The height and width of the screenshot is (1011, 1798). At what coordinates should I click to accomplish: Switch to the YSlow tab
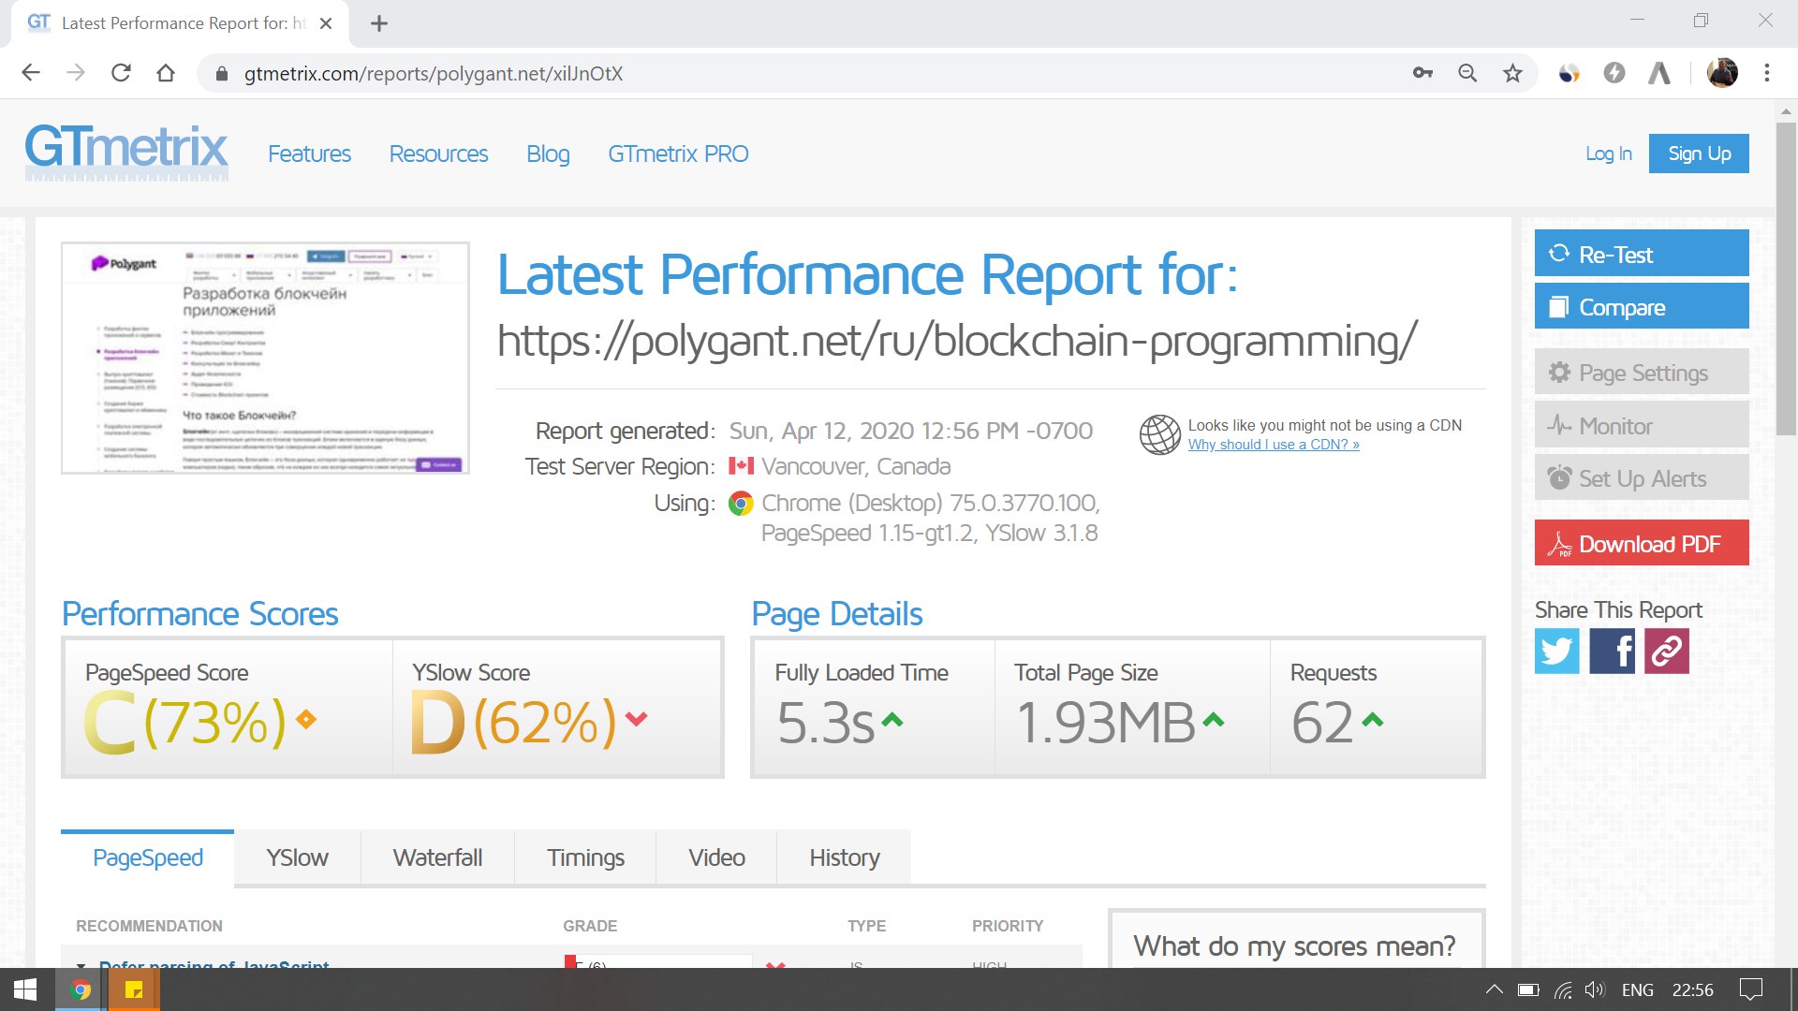[297, 857]
